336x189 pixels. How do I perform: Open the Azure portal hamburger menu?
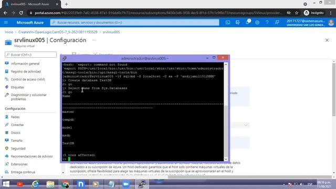click(6, 22)
